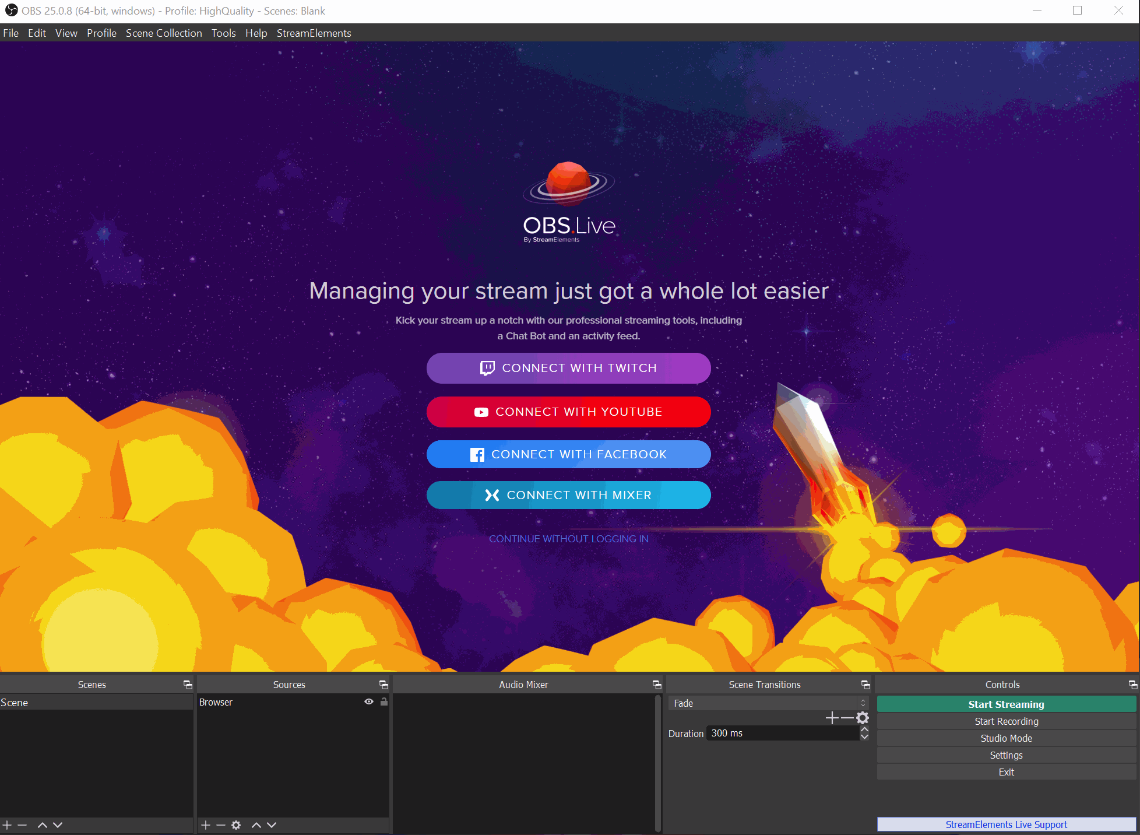Add a new scene with plus icon
Image resolution: width=1140 pixels, height=835 pixels.
coord(7,825)
